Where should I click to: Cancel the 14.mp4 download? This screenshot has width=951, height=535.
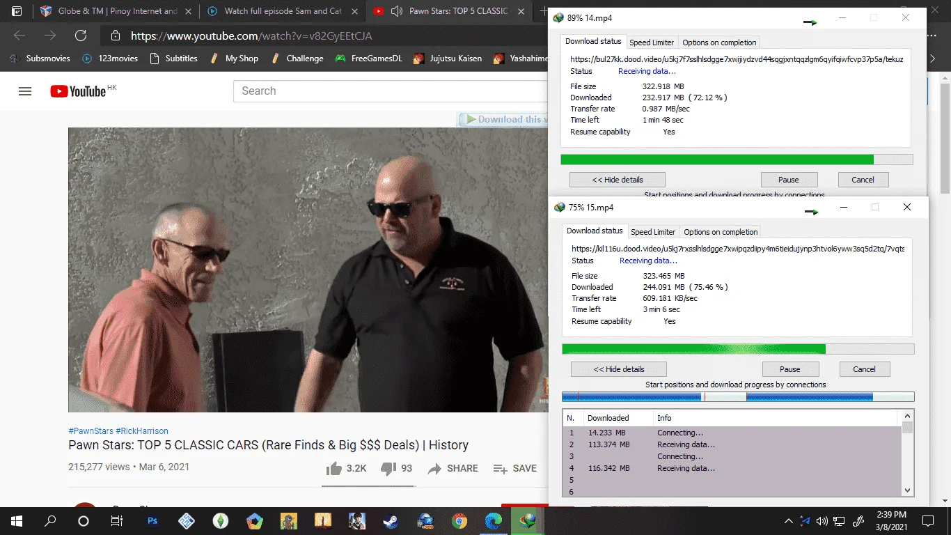863,180
